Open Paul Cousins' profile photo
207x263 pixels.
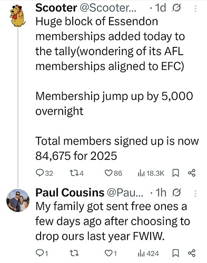pyautogui.click(x=18, y=200)
